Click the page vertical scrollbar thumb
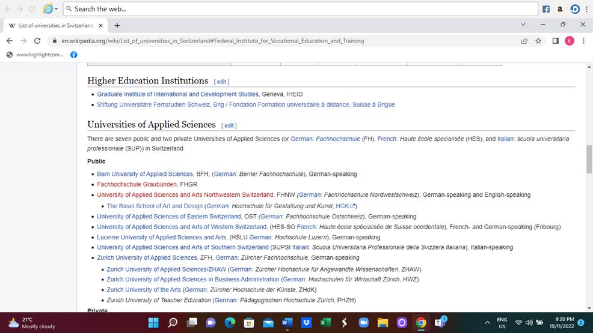Screen dimensions: 593x333 (x=589, y=159)
